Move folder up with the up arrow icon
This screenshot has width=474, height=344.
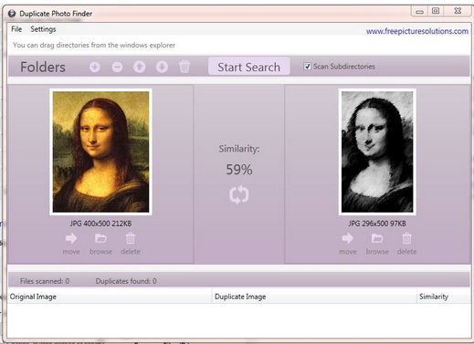tap(140, 67)
